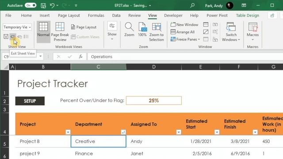The width and height of the screenshot is (283, 159).
Task: Open the Macros dropdown
Action: 252,31
